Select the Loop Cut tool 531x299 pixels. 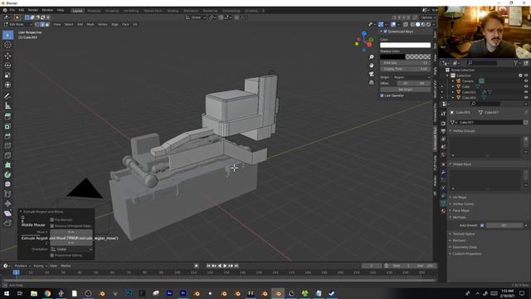(x=7, y=146)
